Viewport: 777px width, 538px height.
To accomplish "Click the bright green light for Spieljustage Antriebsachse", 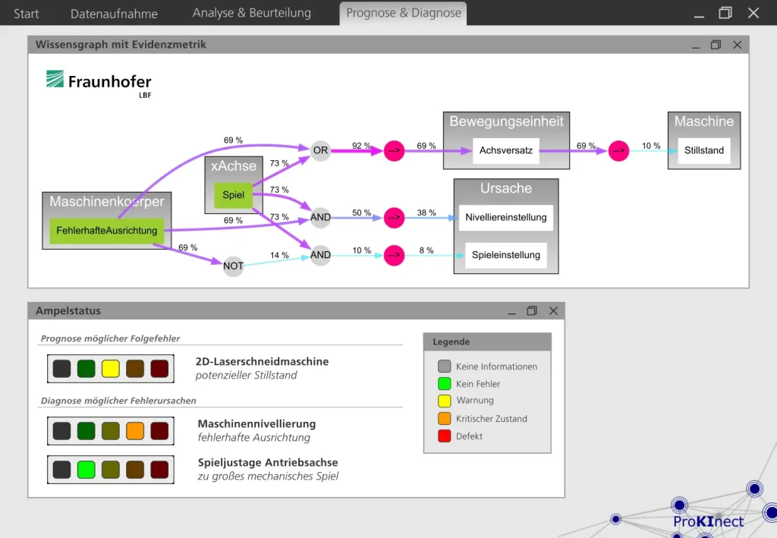I will [87, 470].
